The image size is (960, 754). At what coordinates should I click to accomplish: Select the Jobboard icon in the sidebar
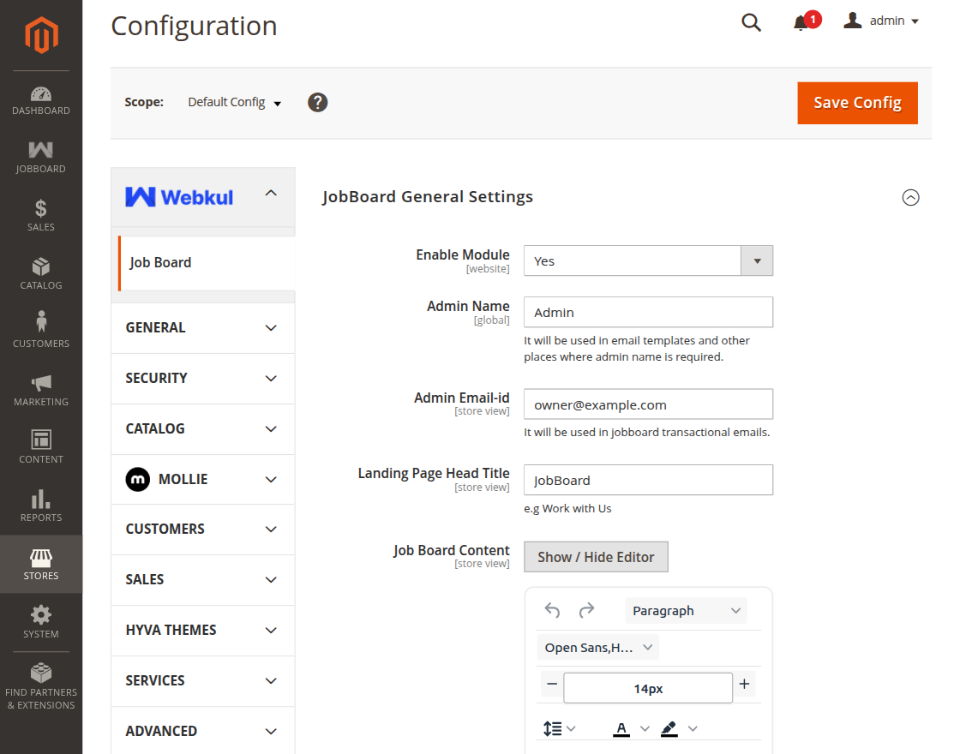pyautogui.click(x=40, y=154)
